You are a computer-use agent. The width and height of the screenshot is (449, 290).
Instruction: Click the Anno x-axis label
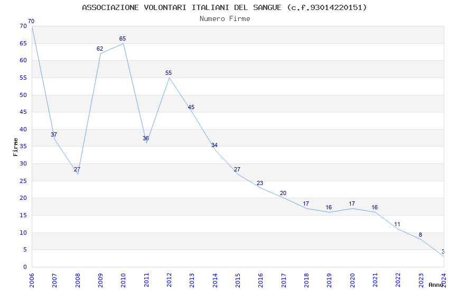pos(436,285)
